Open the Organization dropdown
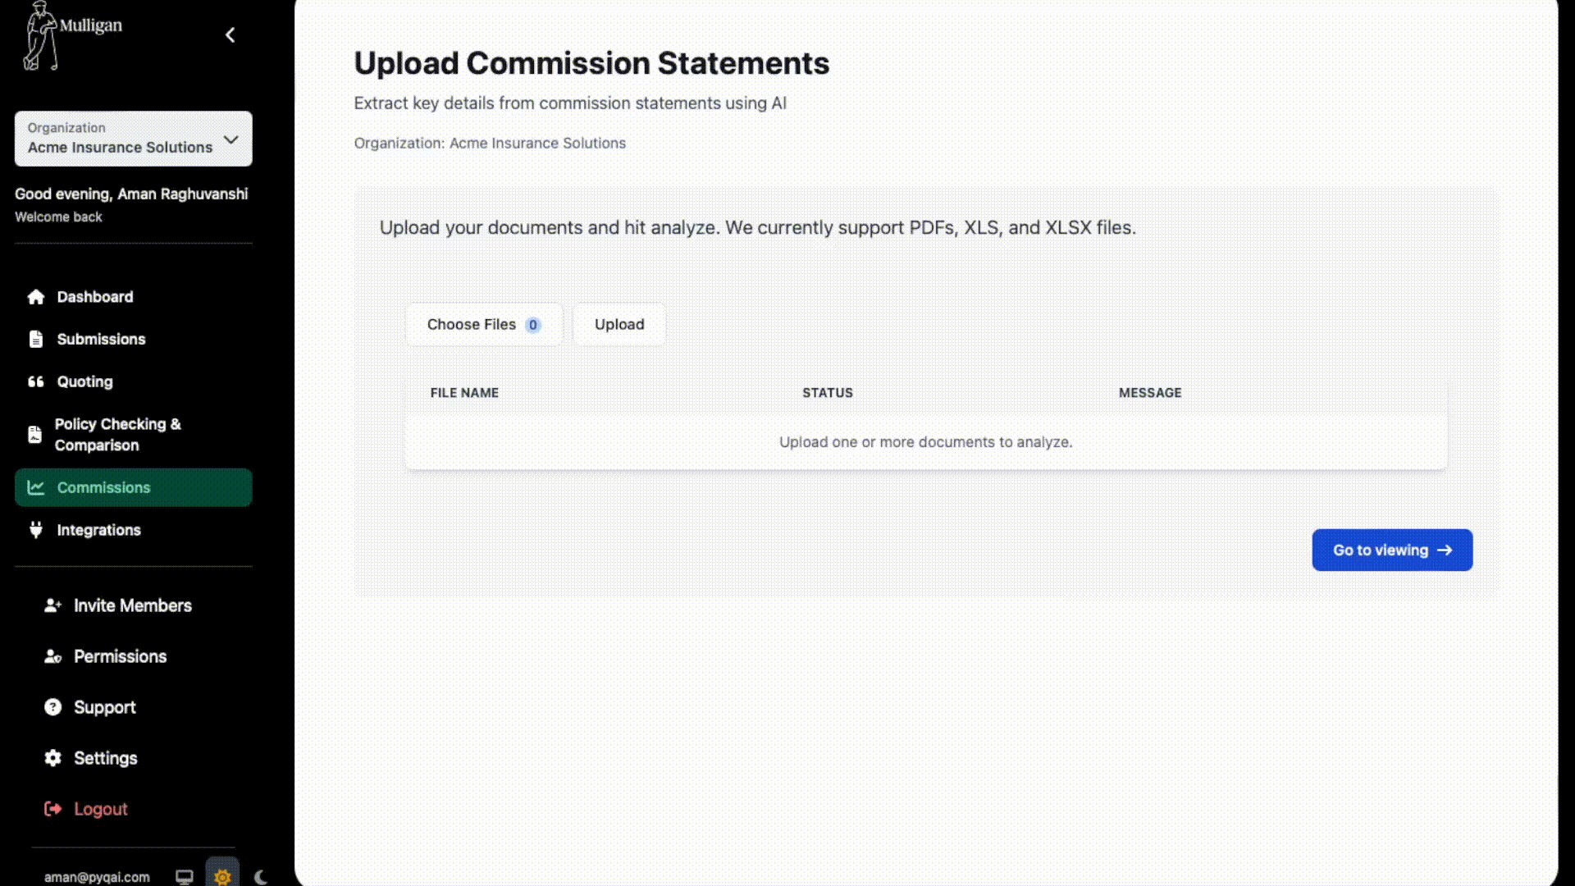 point(133,139)
